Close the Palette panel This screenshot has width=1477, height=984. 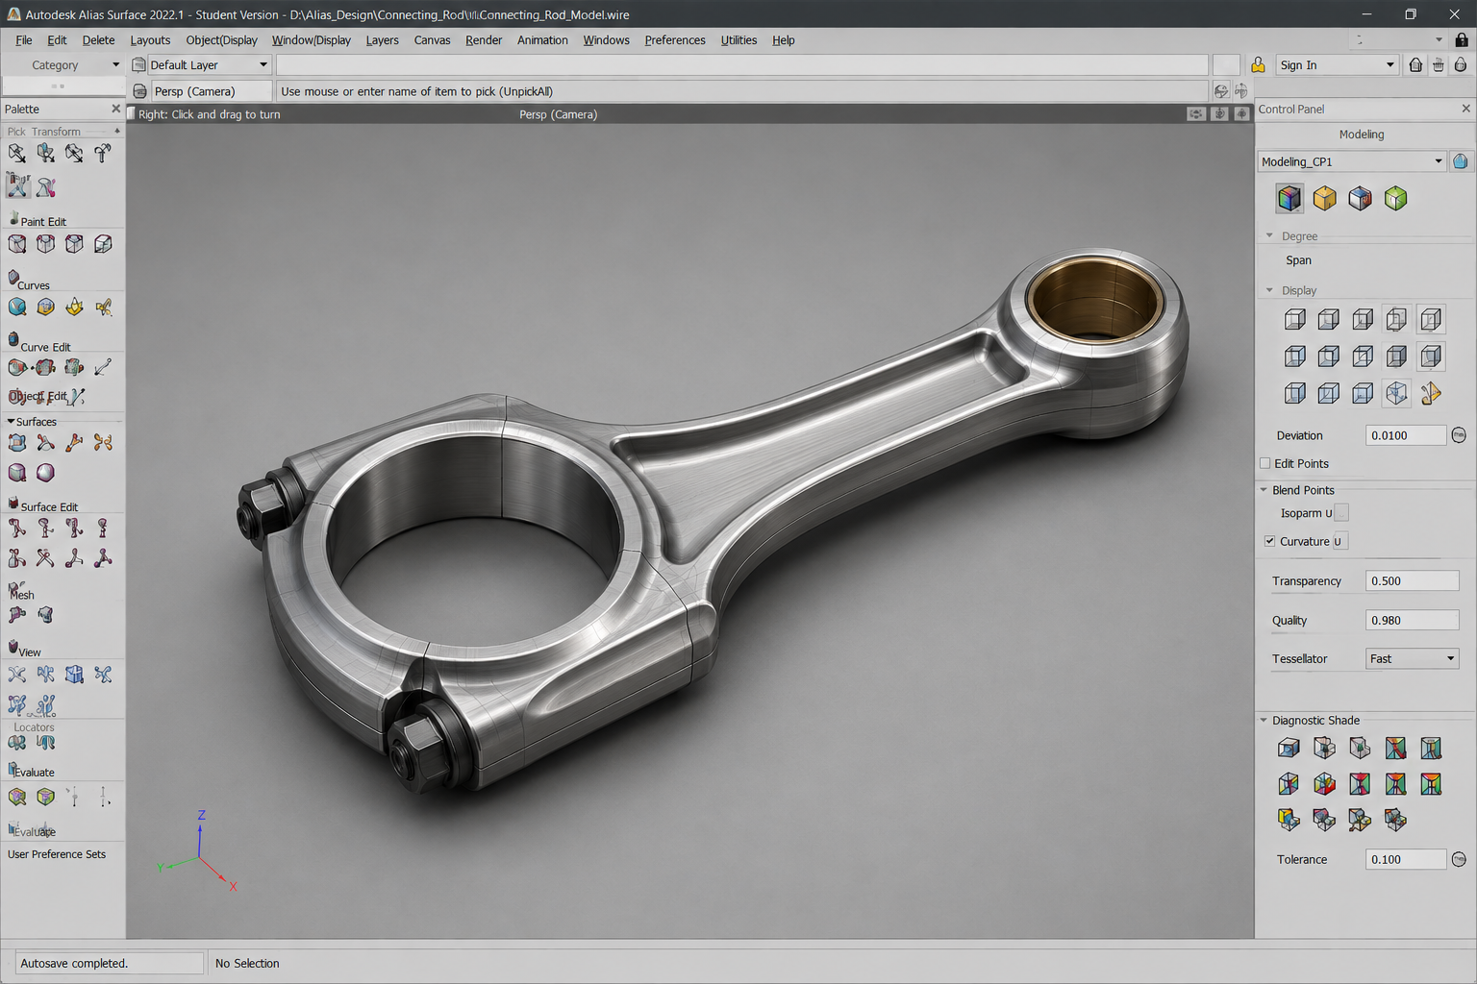(116, 109)
